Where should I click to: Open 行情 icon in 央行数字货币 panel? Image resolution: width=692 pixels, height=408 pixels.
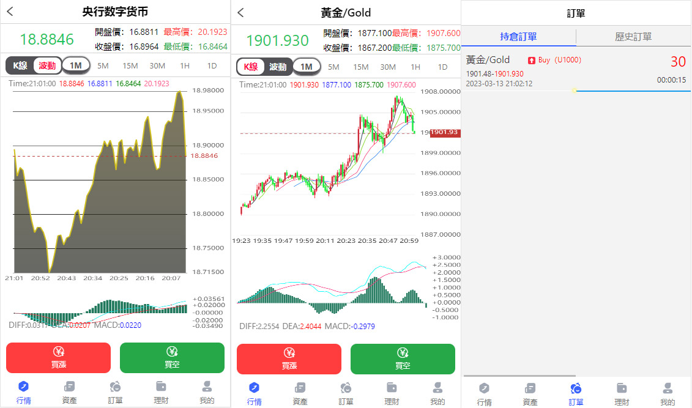(23, 387)
